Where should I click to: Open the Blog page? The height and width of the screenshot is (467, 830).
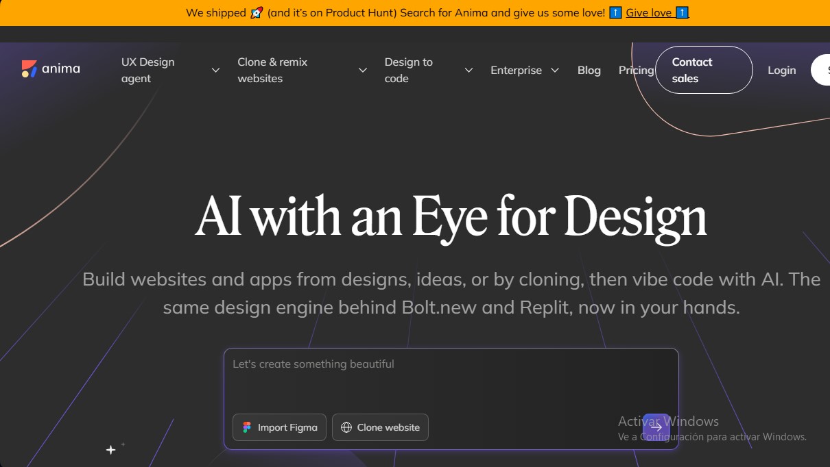(x=589, y=70)
